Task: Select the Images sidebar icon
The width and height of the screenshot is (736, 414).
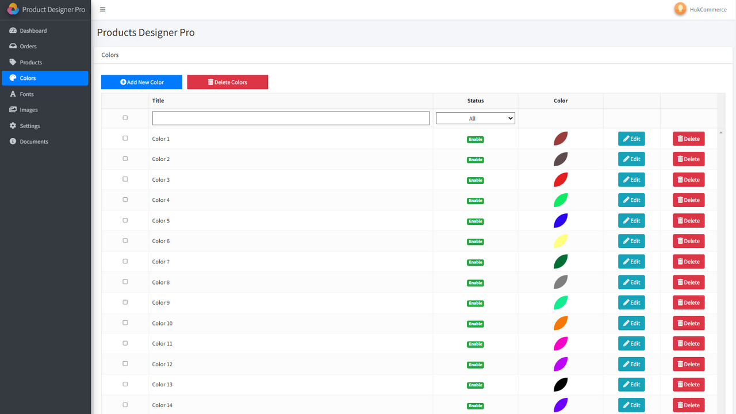Action: tap(13, 109)
